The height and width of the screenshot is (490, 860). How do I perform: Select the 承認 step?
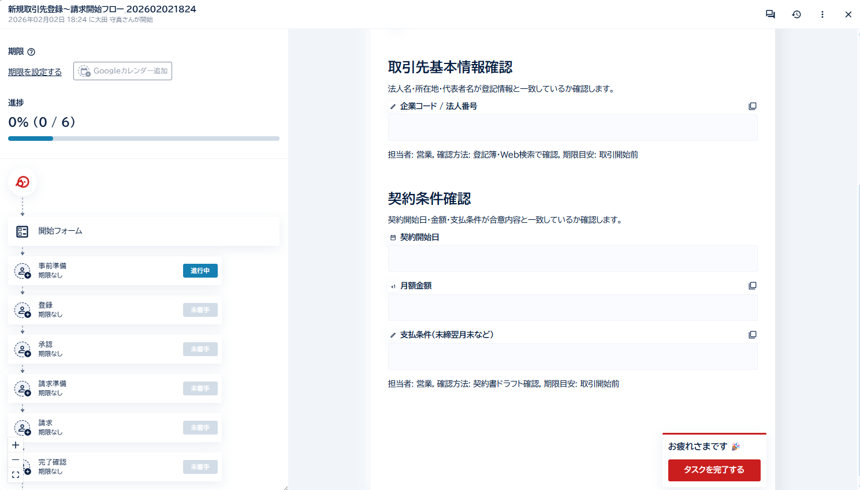point(115,349)
